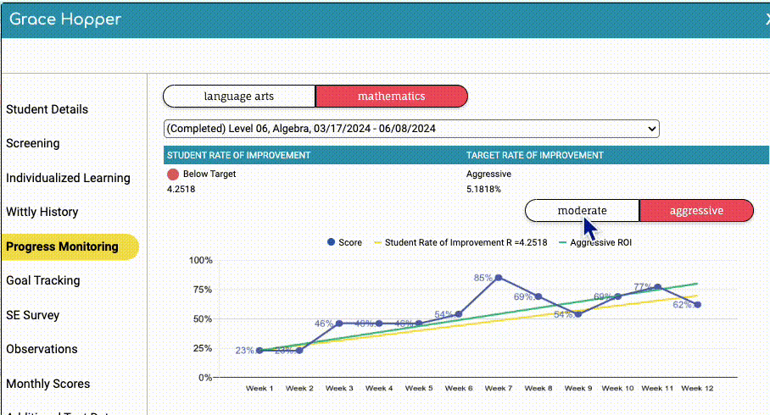Click the red Below Target indicator dot

point(173,174)
